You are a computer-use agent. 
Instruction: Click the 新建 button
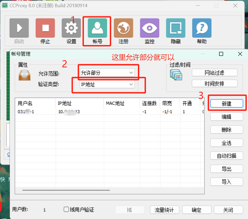(x=227, y=104)
